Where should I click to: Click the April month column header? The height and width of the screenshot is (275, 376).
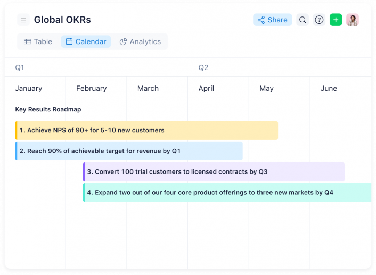pos(206,89)
